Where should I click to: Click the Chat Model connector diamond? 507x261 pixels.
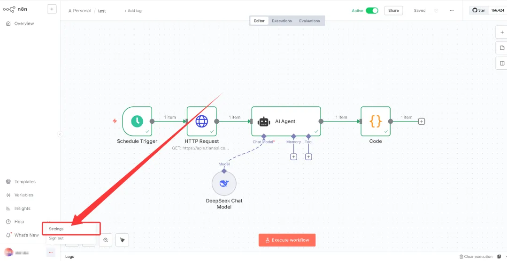(263, 136)
